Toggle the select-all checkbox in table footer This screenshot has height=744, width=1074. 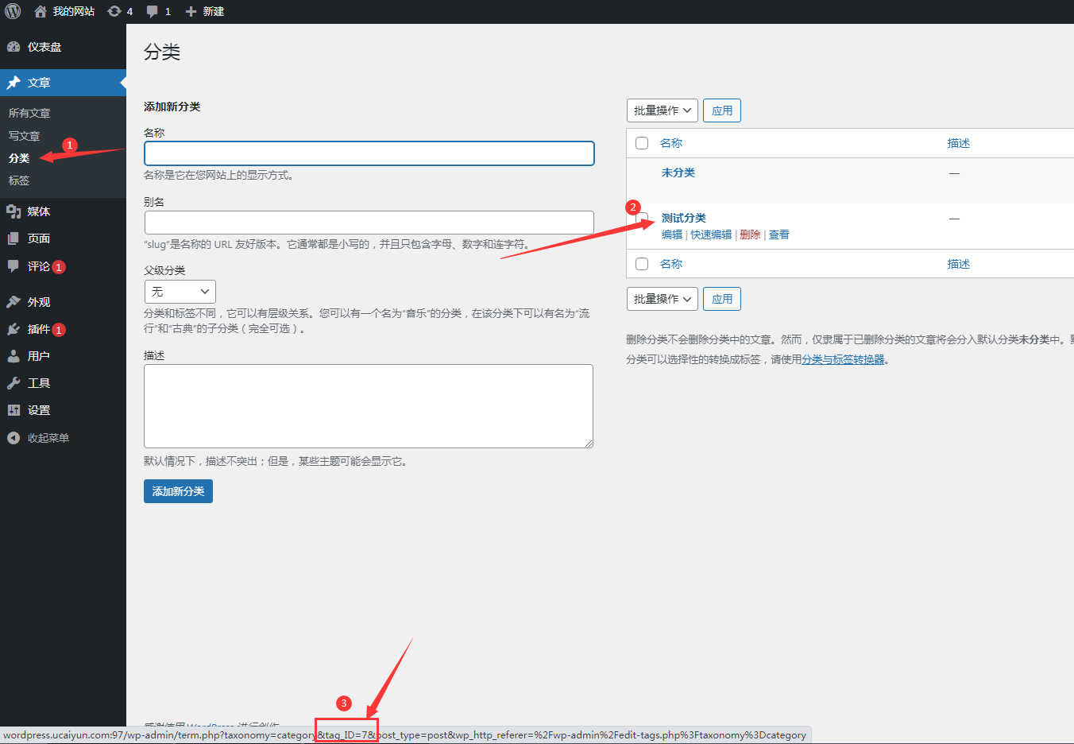point(642,264)
